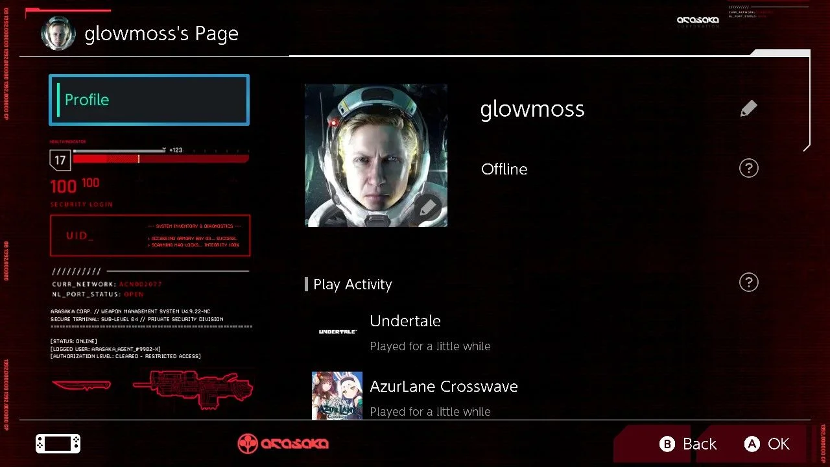Click the Arasaka Corporation logo in header
830x467 pixels.
[x=698, y=21]
